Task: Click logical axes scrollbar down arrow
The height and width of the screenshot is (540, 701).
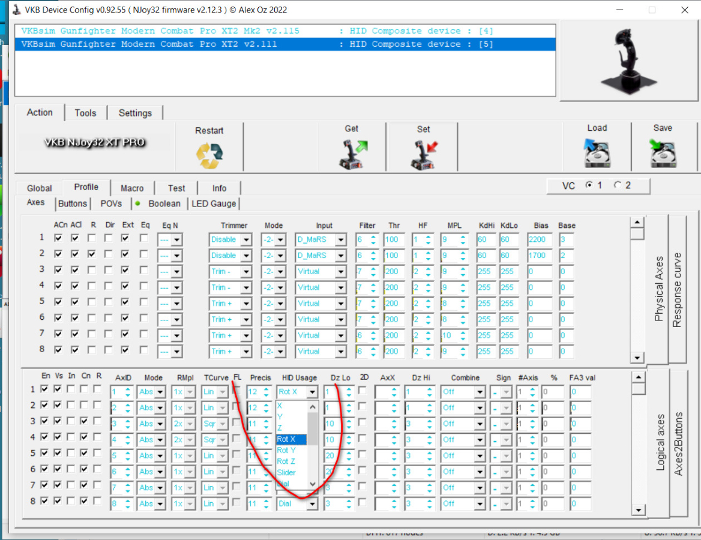Action: coord(639,510)
